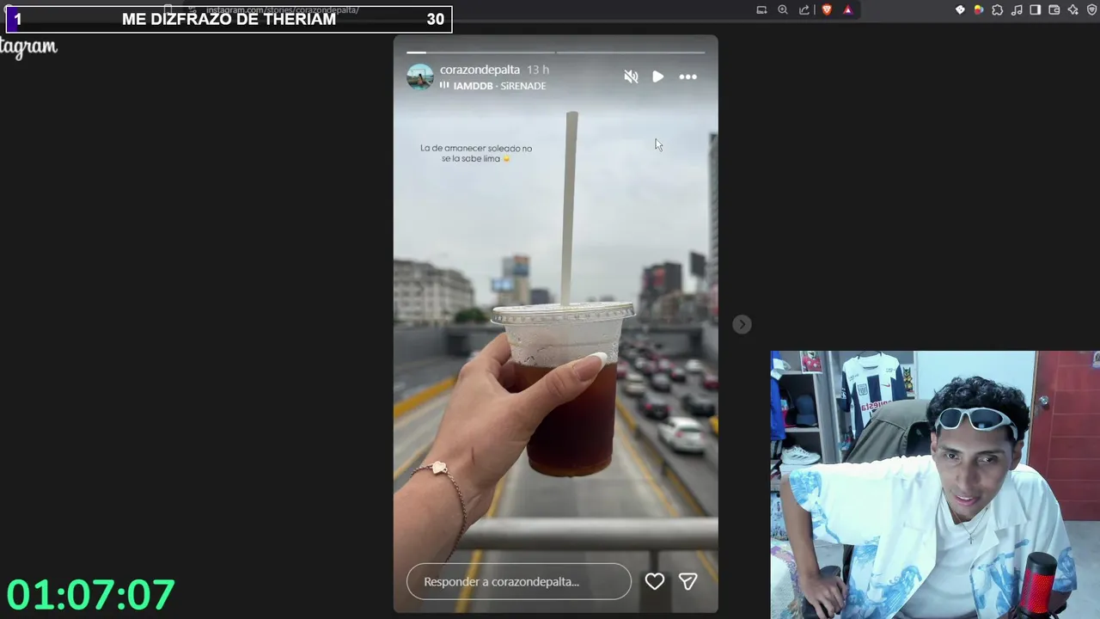The width and height of the screenshot is (1100, 619).
Task: Jump to the first story progress segment
Action: click(480, 52)
